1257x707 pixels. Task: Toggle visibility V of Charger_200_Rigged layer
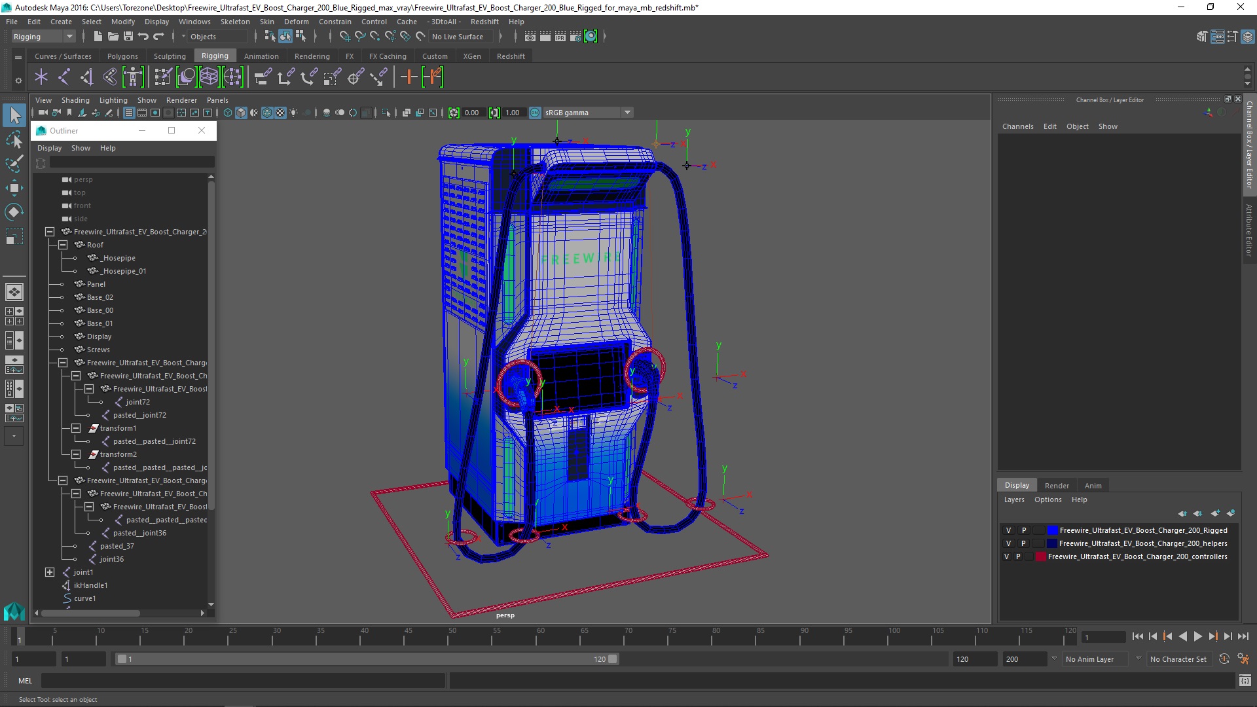tap(1008, 531)
